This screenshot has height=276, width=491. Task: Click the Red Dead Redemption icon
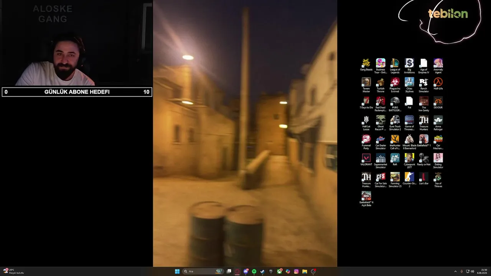(381, 104)
